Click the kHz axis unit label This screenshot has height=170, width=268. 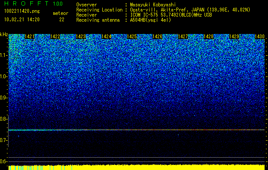(4, 34)
